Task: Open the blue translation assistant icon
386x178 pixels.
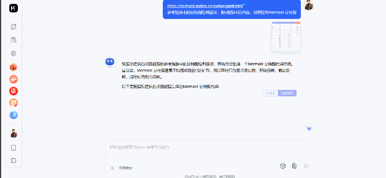Action: (14, 115)
